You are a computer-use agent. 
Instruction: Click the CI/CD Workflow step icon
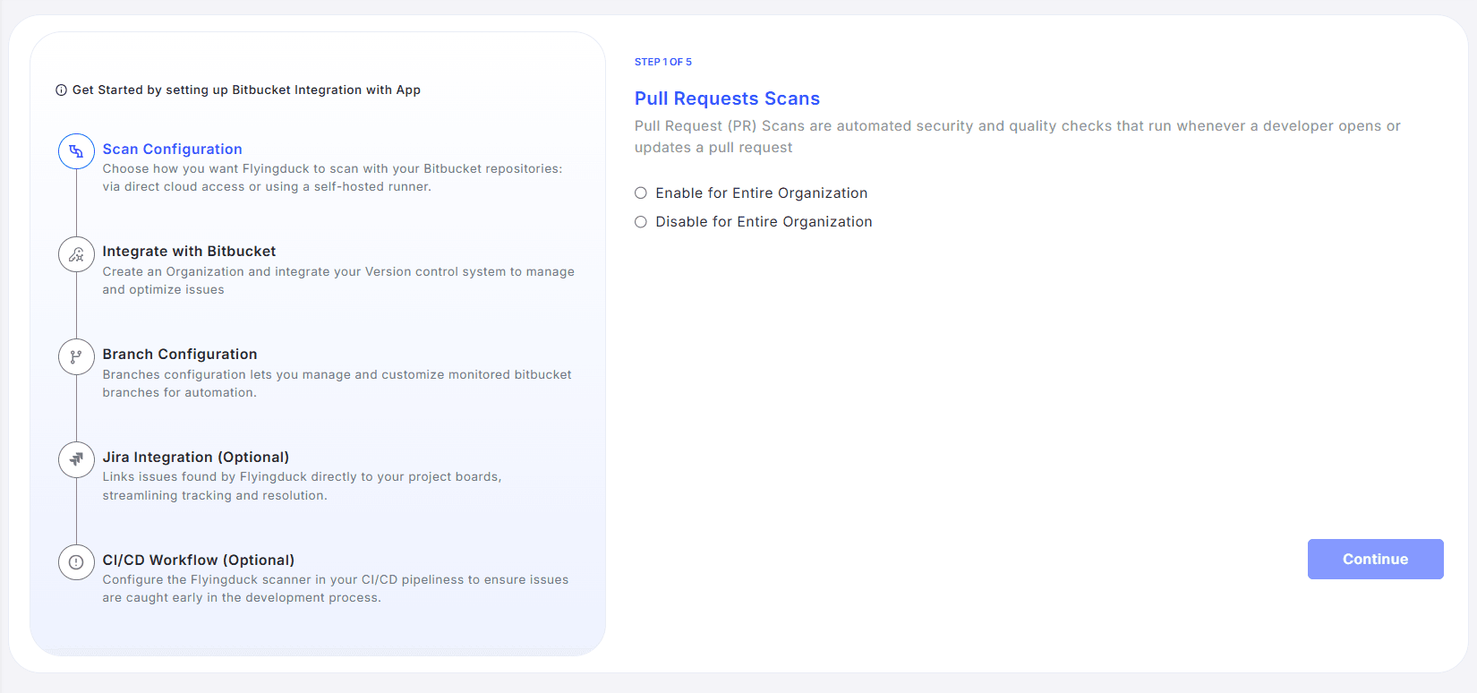(76, 562)
